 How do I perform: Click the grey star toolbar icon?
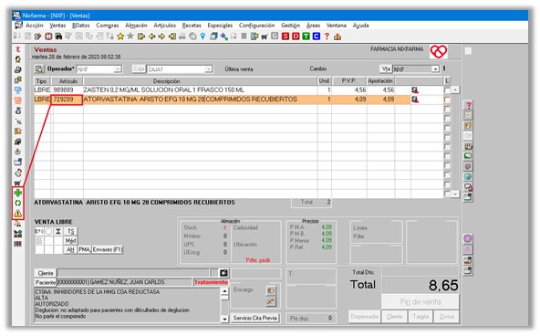point(130,37)
